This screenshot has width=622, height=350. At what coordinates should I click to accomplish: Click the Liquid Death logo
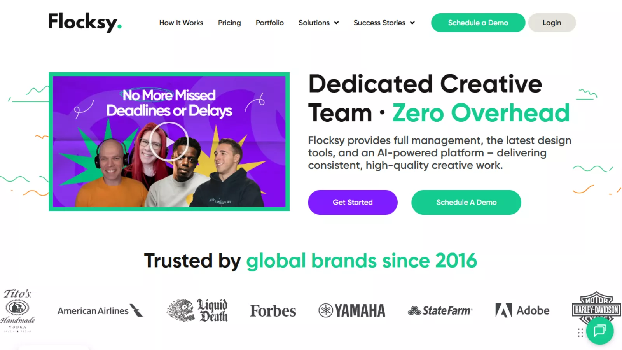[197, 310]
